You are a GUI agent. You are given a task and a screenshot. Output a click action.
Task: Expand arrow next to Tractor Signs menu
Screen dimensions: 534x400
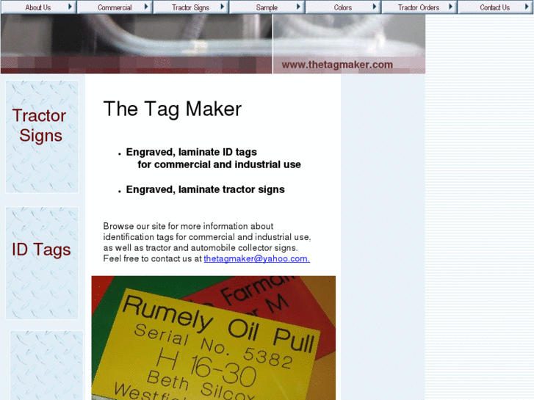(223, 7)
